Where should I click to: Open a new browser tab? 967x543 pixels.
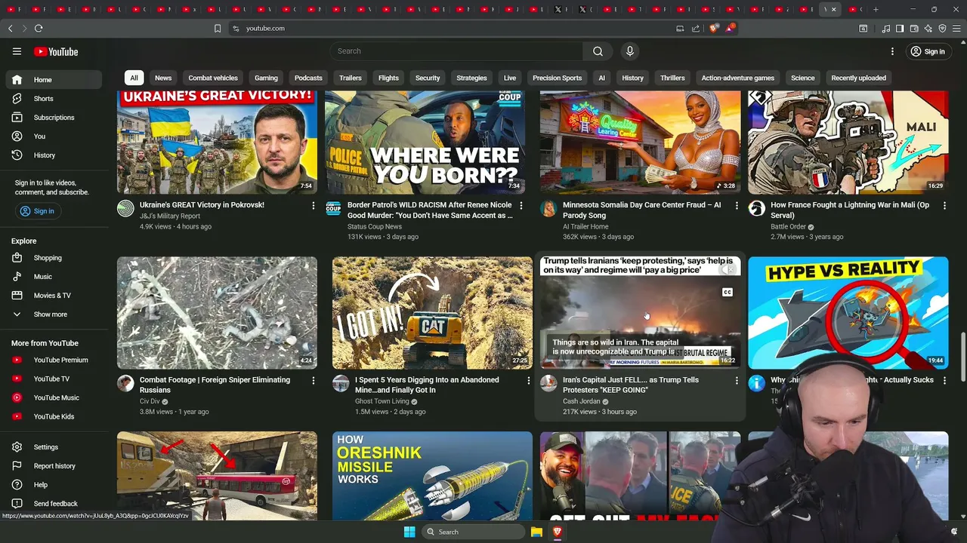pos(876,9)
